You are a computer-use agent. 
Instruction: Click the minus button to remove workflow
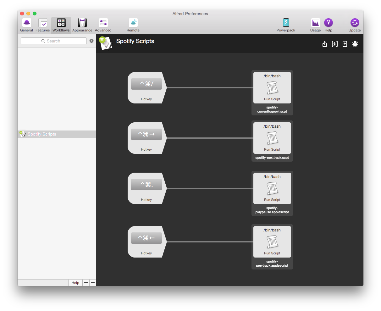point(93,283)
